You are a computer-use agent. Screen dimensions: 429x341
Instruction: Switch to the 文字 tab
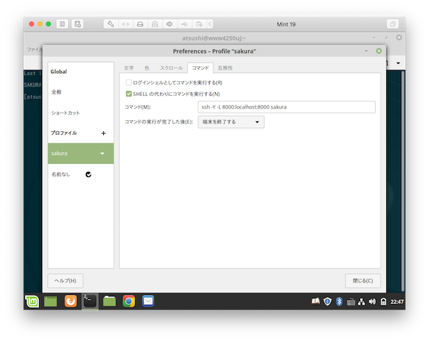[129, 68]
